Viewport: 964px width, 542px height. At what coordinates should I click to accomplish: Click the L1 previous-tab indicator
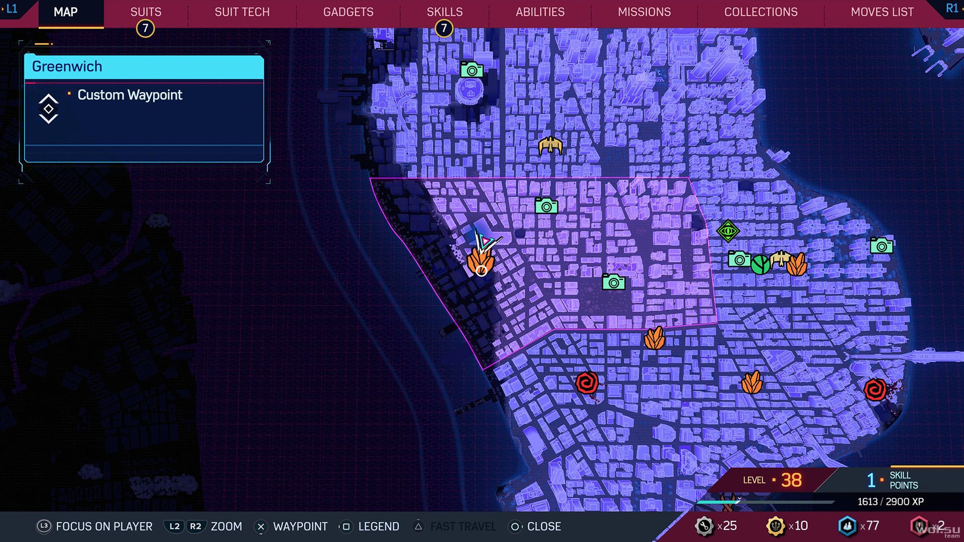click(10, 9)
